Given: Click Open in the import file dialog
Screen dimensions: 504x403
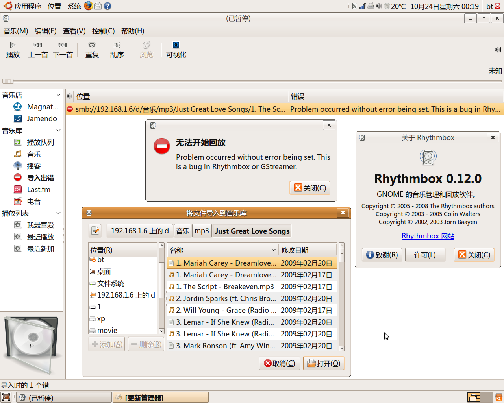Looking at the screenshot, I should coord(324,363).
